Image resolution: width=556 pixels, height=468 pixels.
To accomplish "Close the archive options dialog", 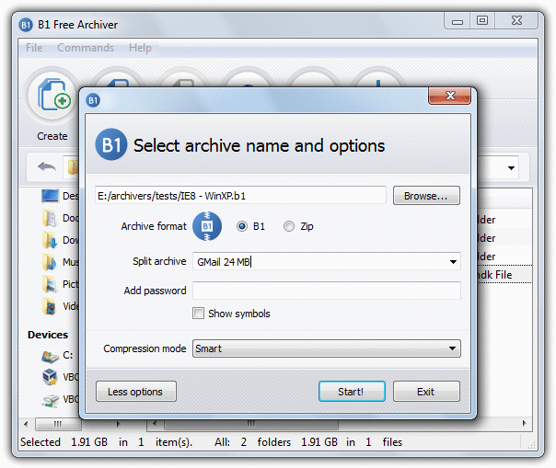I will click(x=449, y=96).
